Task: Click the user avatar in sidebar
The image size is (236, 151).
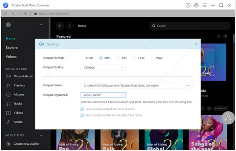Action: click(x=8, y=25)
